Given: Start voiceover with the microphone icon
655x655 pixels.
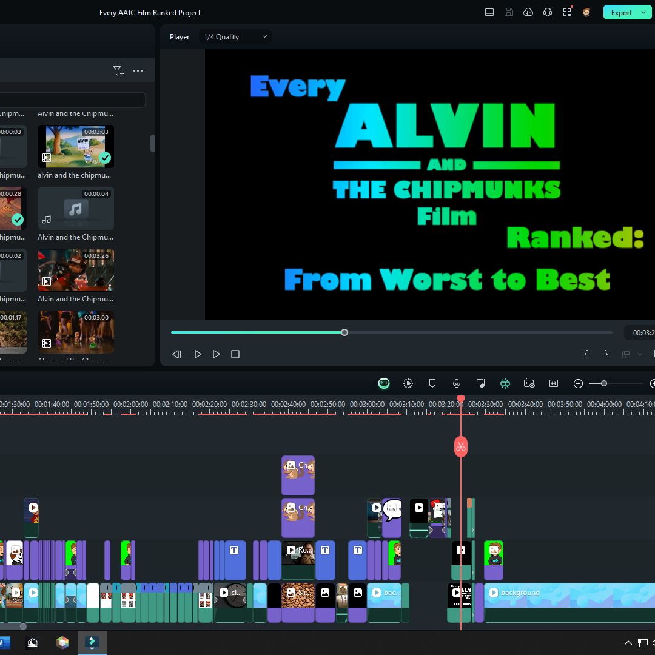Looking at the screenshot, I should coord(457,383).
